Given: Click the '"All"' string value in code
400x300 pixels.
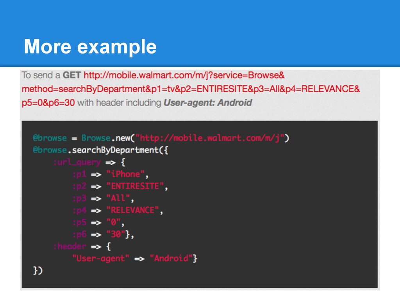Looking at the screenshot, I should point(118,198).
